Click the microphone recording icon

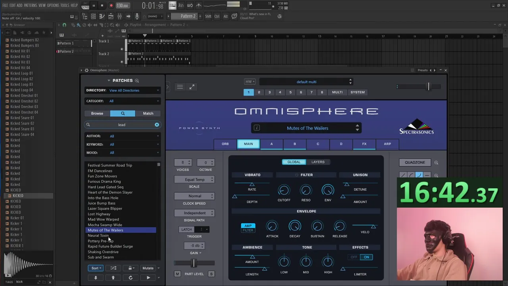137,16
